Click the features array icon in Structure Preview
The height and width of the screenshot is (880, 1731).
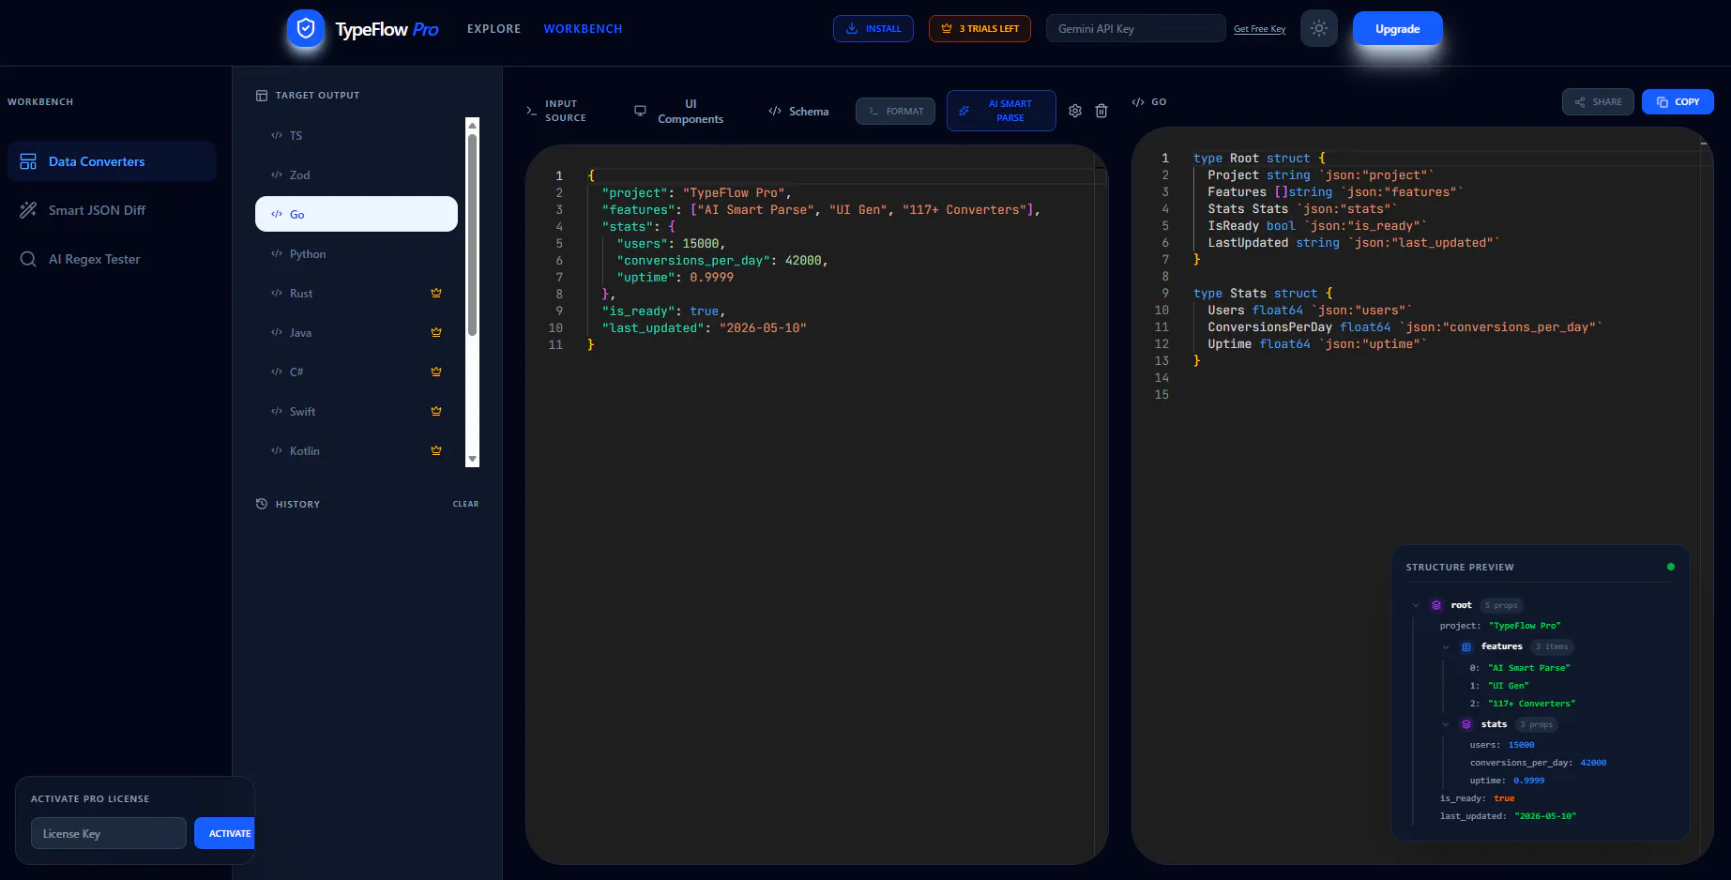(1466, 646)
